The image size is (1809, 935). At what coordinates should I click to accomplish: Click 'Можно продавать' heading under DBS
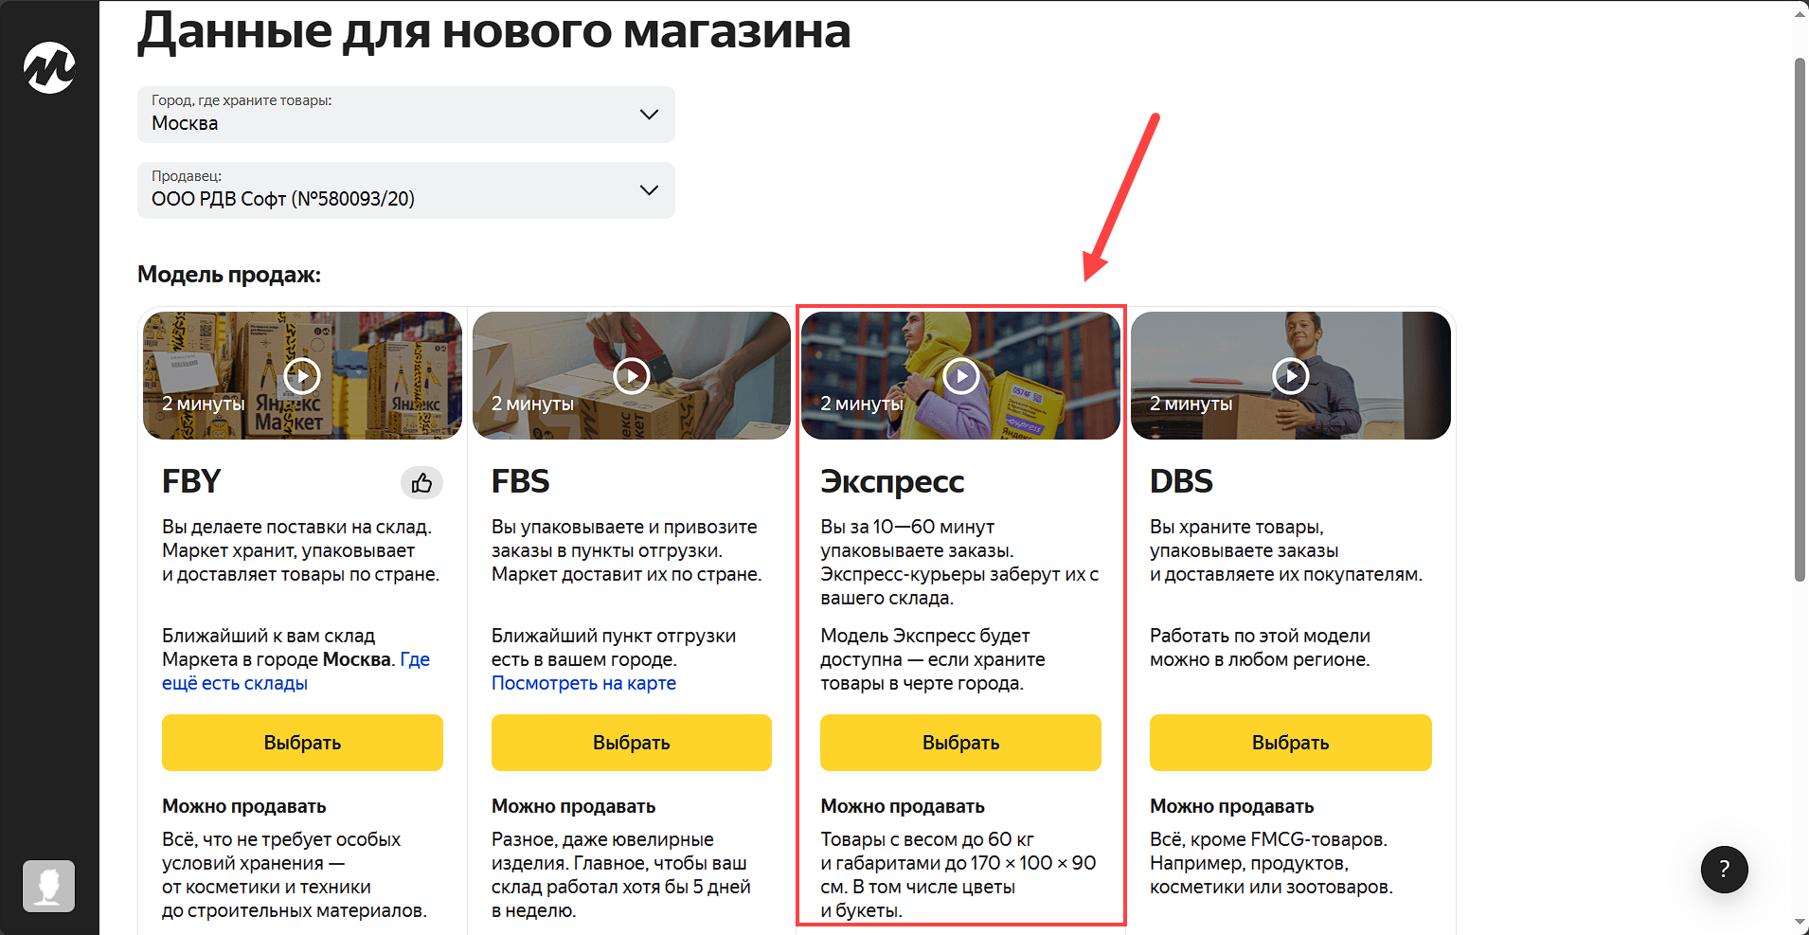click(x=1231, y=806)
